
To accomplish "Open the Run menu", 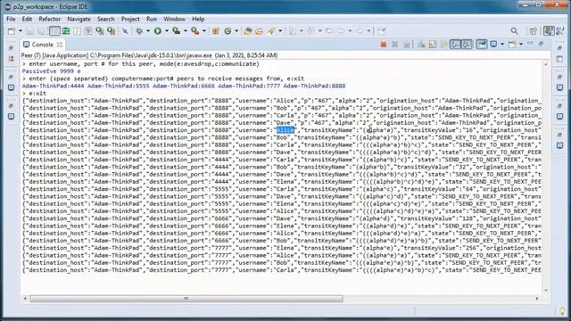I will 152,19.
